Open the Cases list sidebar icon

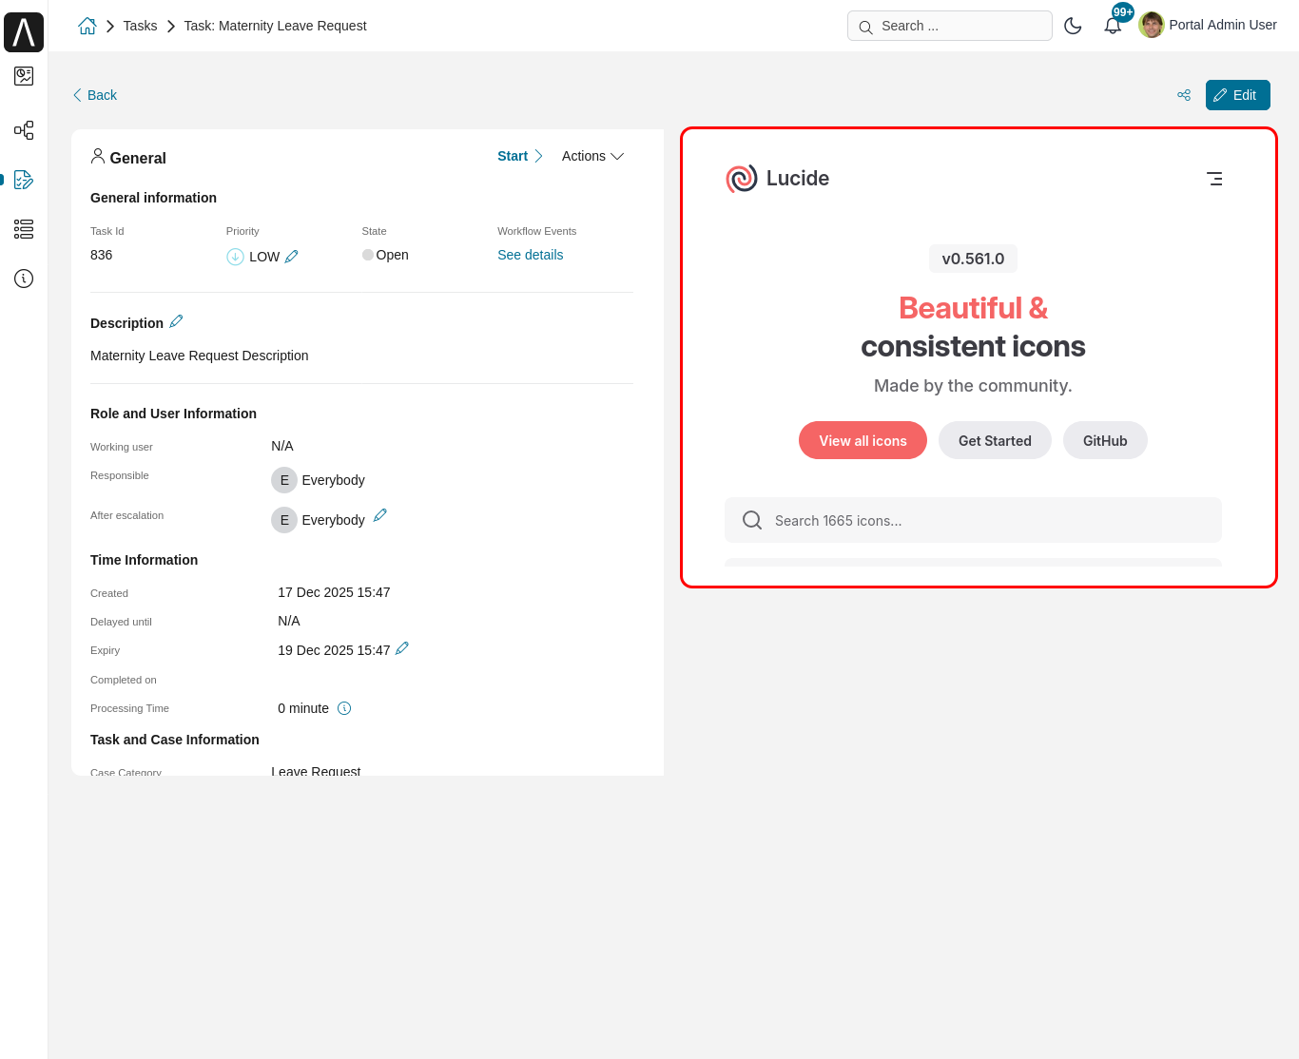point(24,229)
